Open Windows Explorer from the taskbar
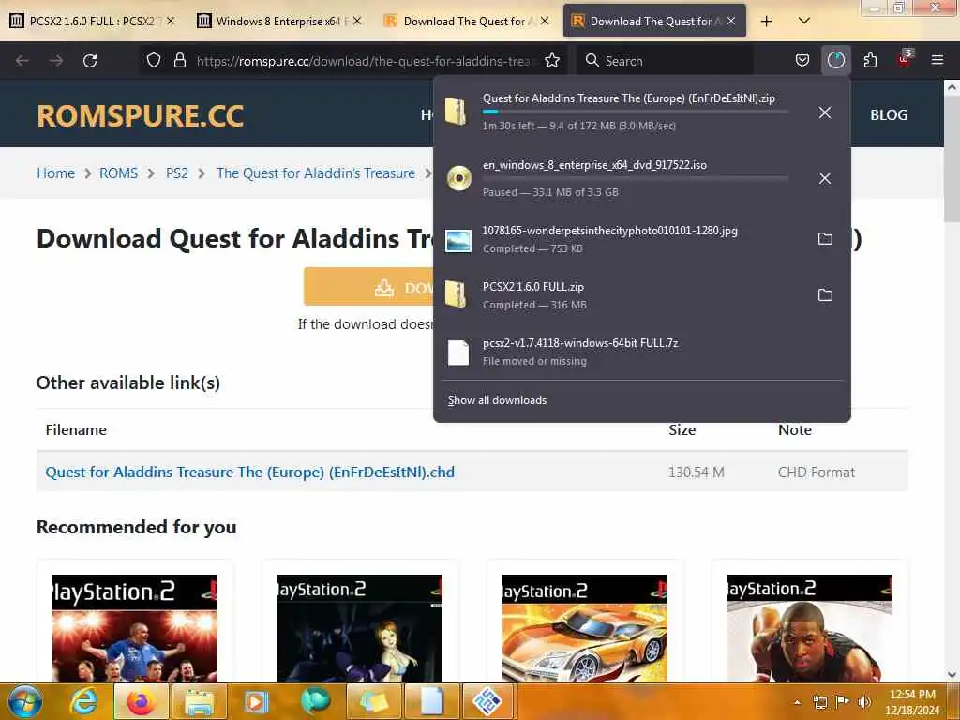Screen dimensions: 960x720 pyautogui.click(x=199, y=701)
